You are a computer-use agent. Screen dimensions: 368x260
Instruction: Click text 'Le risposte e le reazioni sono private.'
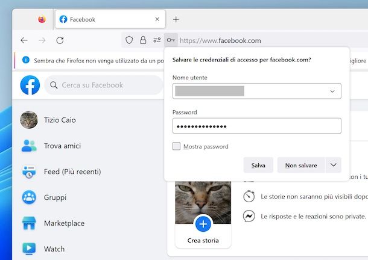click(x=313, y=216)
